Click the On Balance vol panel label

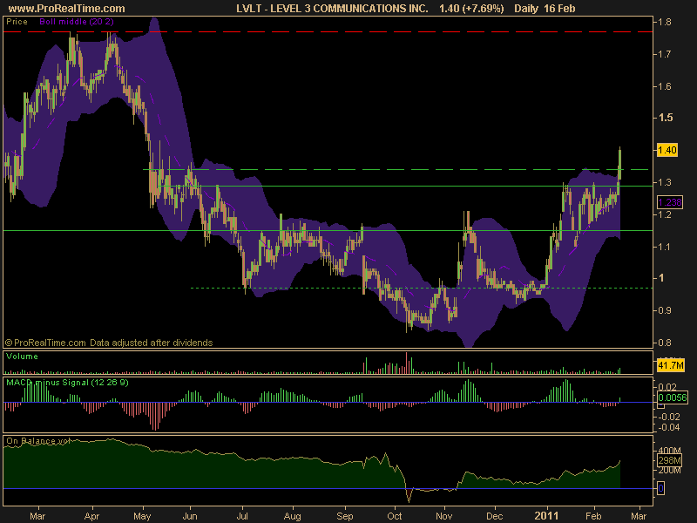(38, 441)
